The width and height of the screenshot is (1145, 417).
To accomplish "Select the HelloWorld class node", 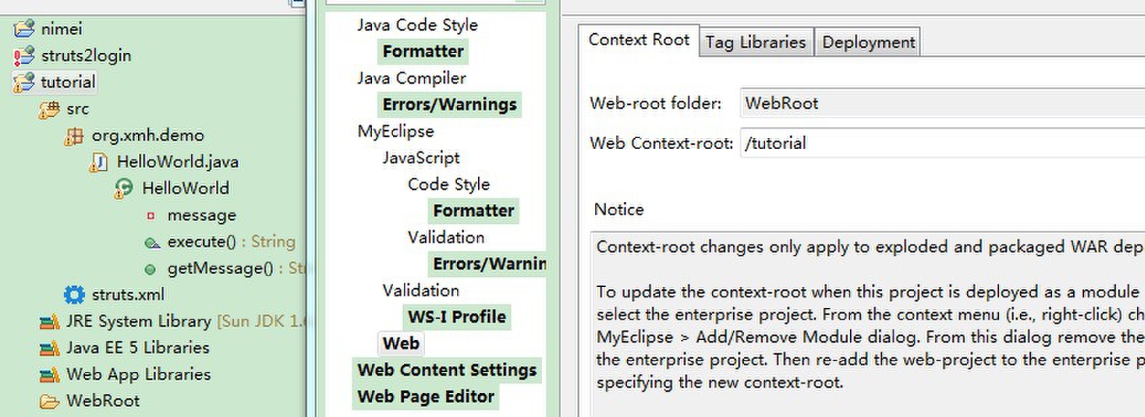I will (185, 188).
